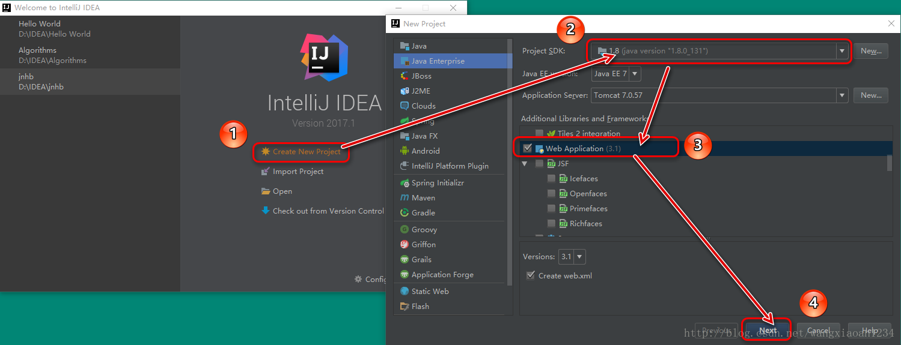Enable the Tiles 2 integration checkbox
The height and width of the screenshot is (345, 901).
540,133
